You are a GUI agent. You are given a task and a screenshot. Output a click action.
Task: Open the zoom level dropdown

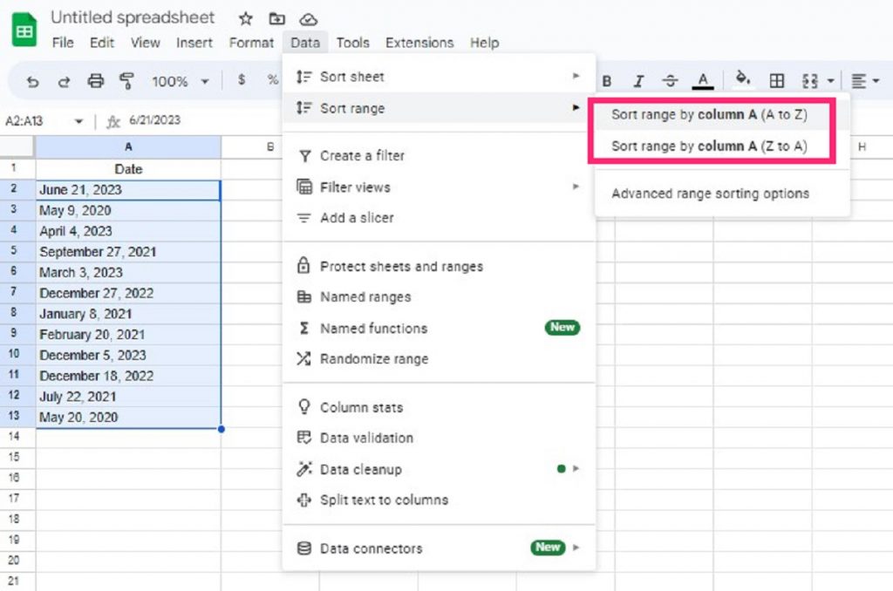(x=180, y=81)
